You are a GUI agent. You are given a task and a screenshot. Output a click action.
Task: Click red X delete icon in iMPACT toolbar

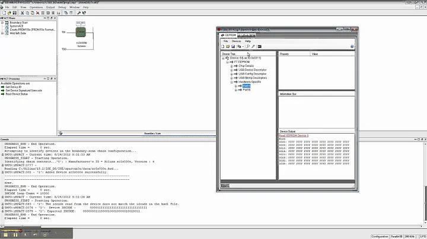(37, 13)
